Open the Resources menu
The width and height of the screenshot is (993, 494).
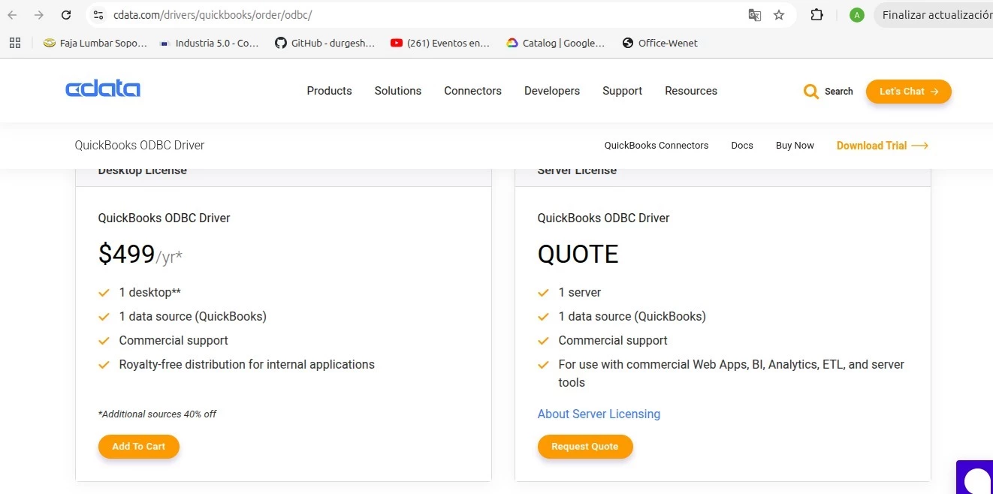pyautogui.click(x=691, y=91)
